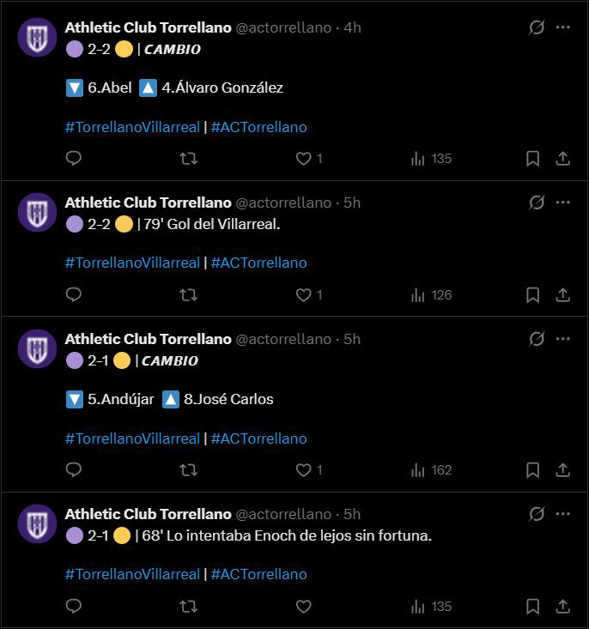Bookmark the Andújar substitution tweet
Image resolution: width=589 pixels, height=629 pixels.
click(532, 470)
